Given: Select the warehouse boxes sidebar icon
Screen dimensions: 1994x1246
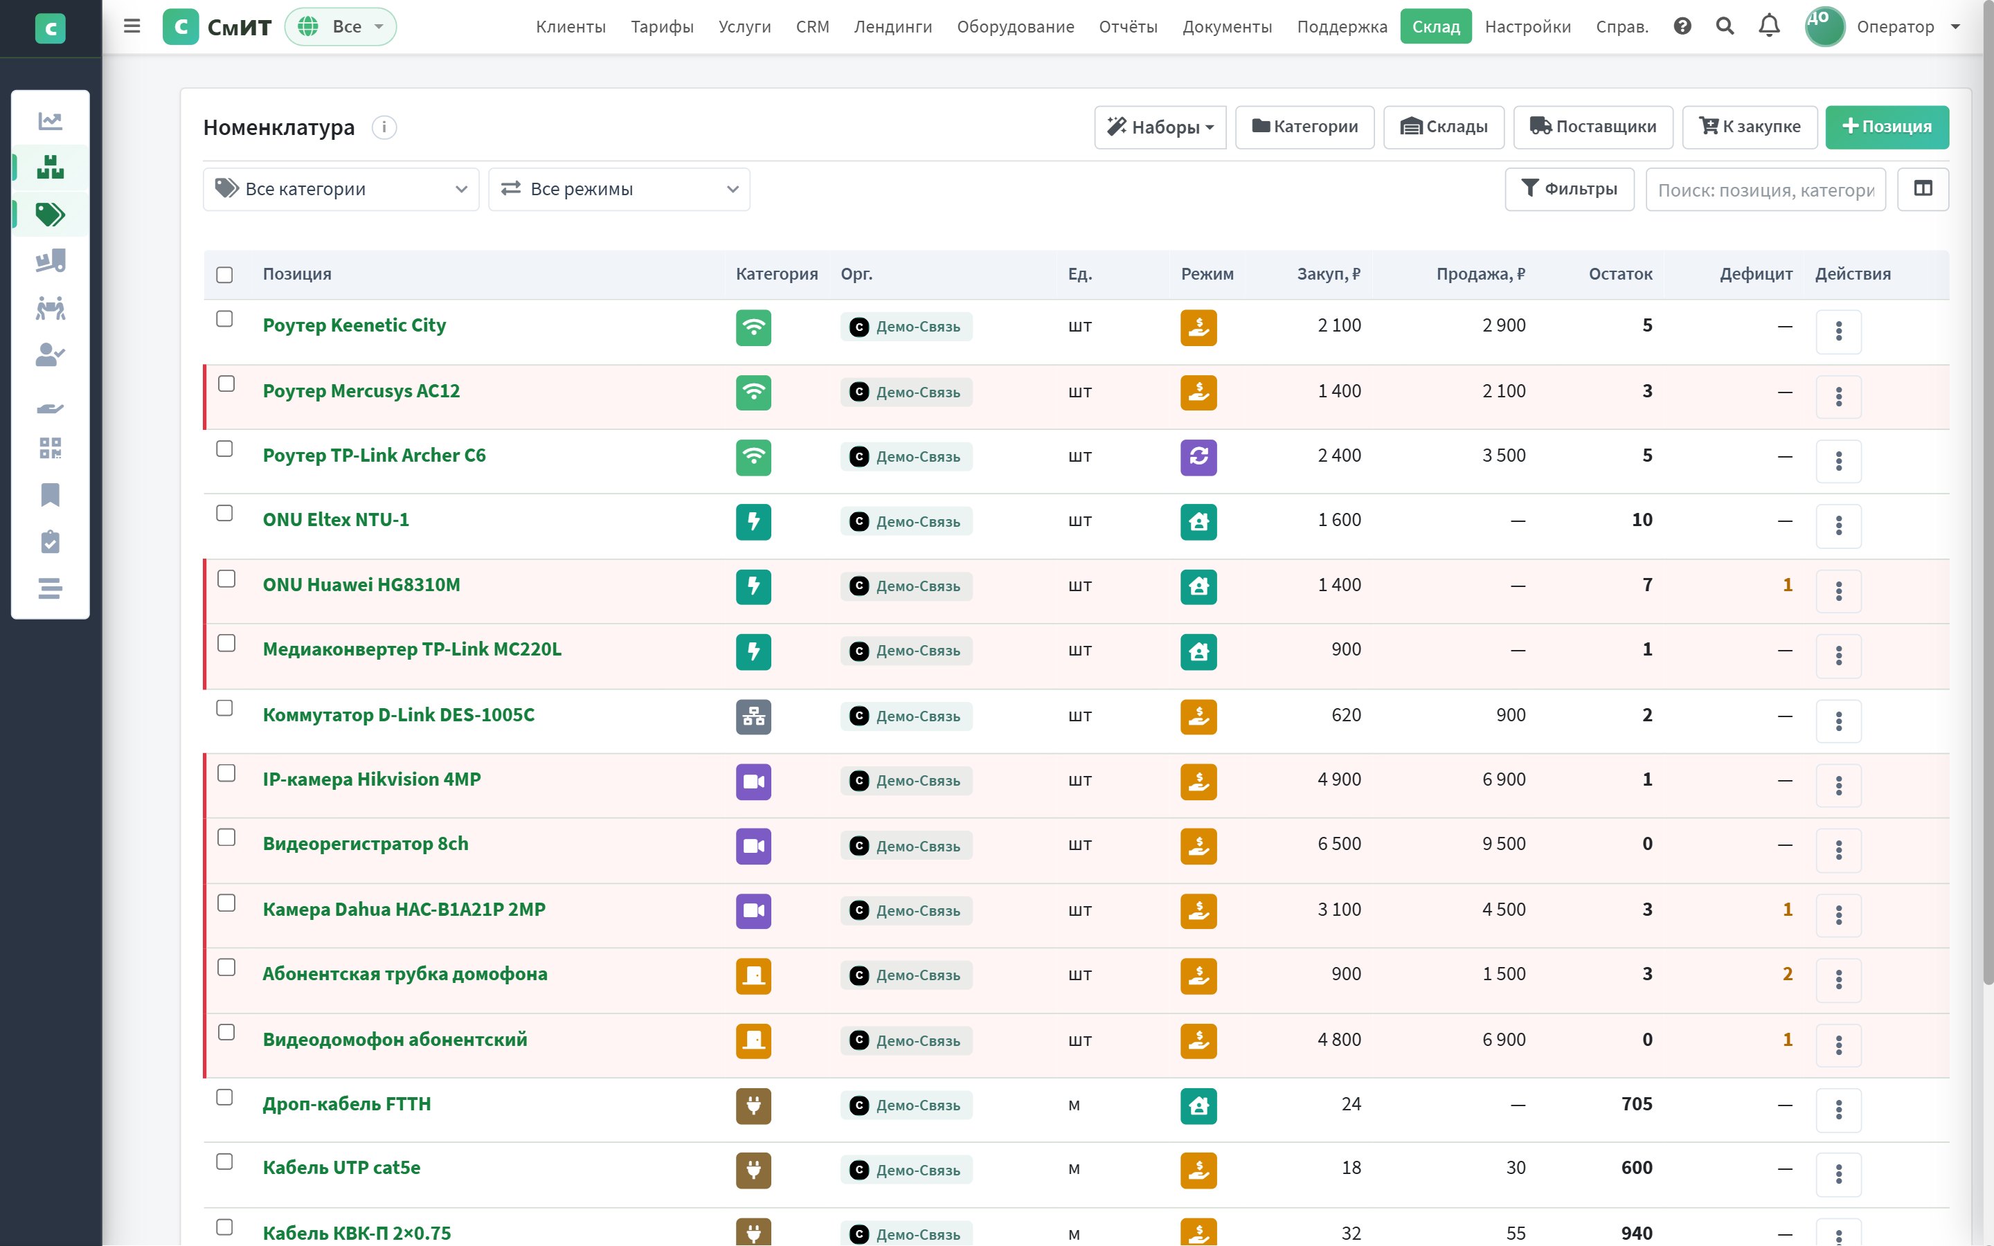Looking at the screenshot, I should click(51, 168).
